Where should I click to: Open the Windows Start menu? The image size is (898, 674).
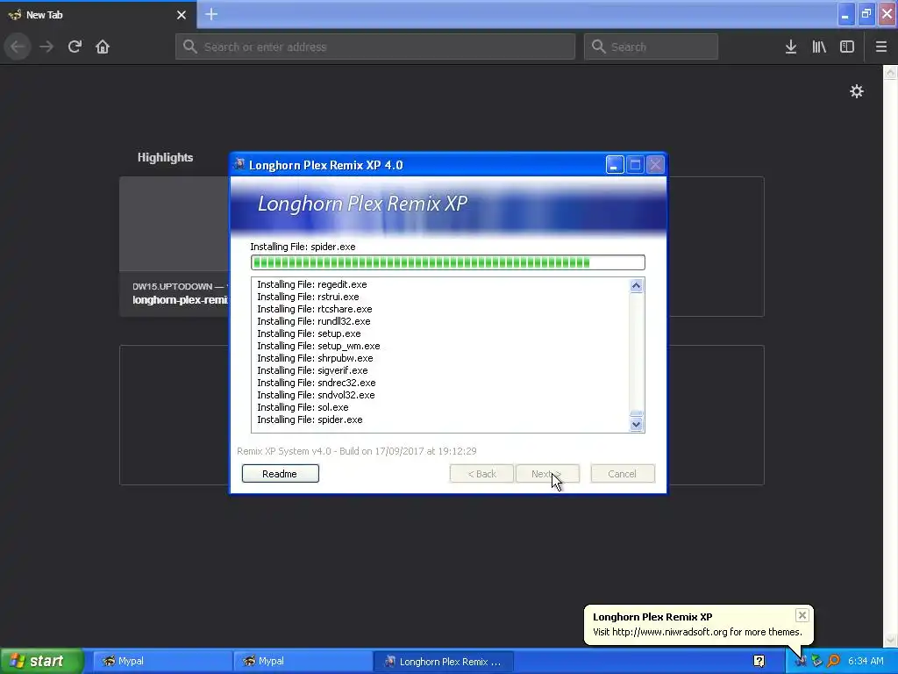42,661
